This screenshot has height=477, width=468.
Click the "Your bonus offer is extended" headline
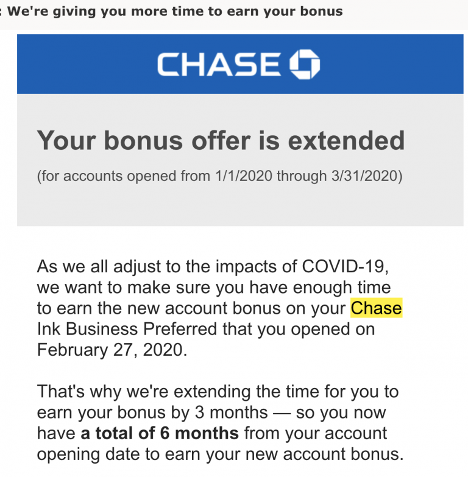(221, 140)
